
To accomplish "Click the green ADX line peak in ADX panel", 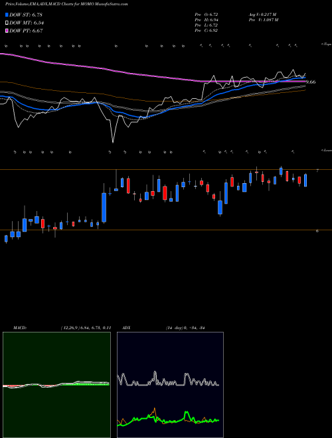I will click(187, 412).
